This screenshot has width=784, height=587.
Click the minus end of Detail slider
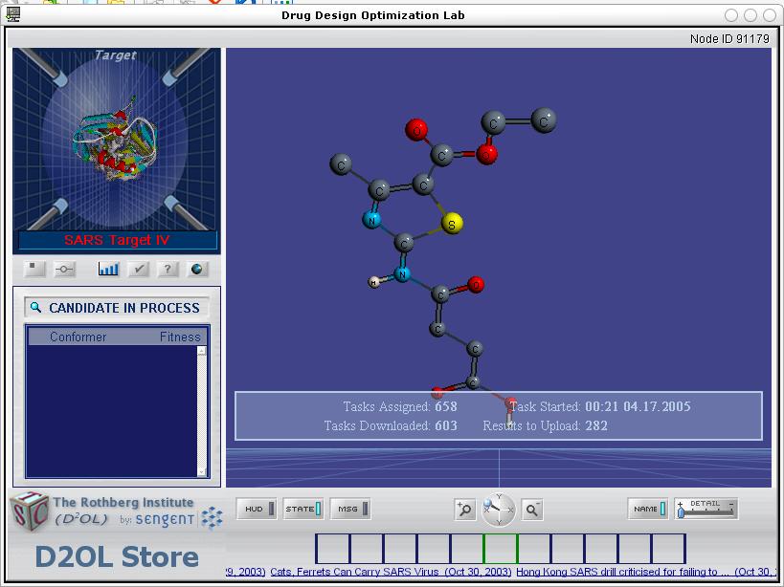click(x=730, y=504)
